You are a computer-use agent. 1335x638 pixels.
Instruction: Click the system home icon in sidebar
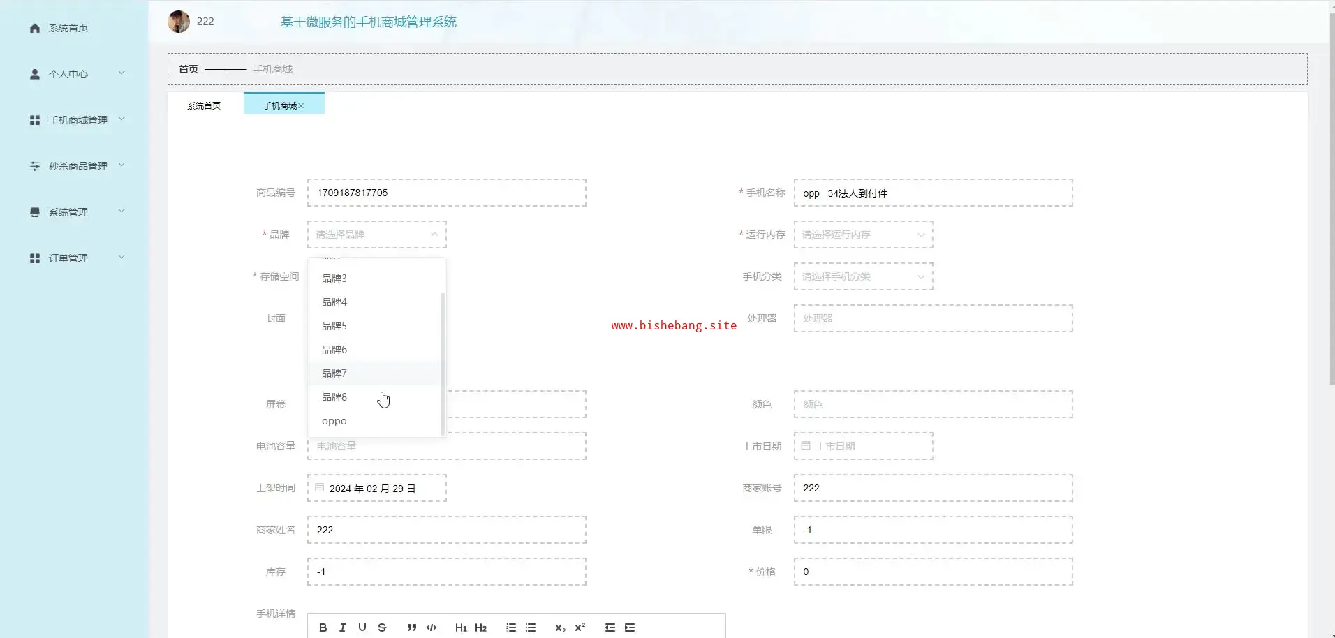35,28
